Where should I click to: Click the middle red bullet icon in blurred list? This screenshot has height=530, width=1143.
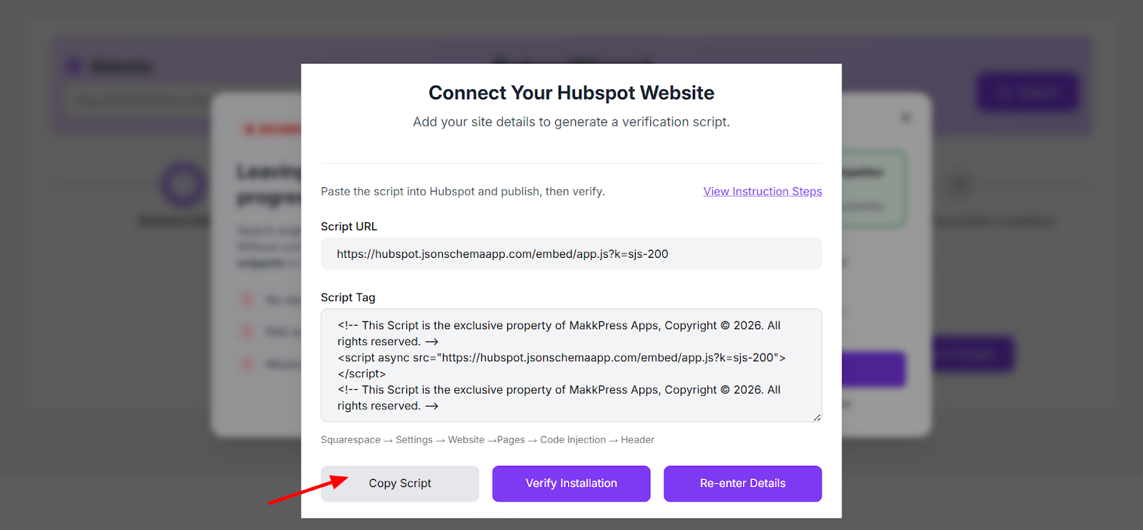[246, 331]
